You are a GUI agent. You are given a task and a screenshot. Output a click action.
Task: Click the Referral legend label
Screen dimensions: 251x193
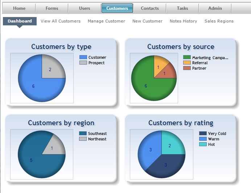200,63
